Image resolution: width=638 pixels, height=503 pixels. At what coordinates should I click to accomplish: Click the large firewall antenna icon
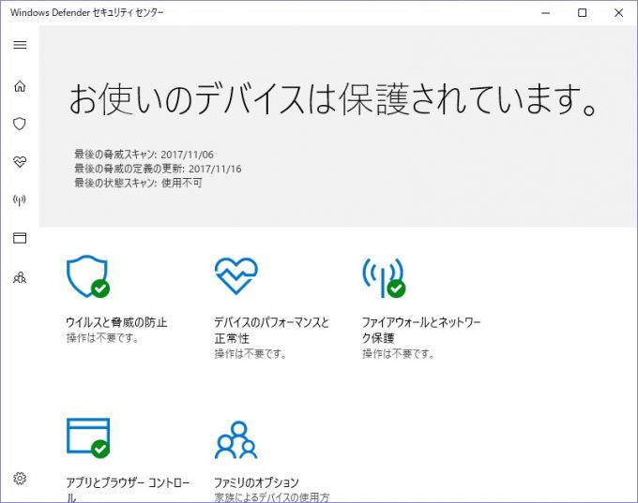point(384,277)
